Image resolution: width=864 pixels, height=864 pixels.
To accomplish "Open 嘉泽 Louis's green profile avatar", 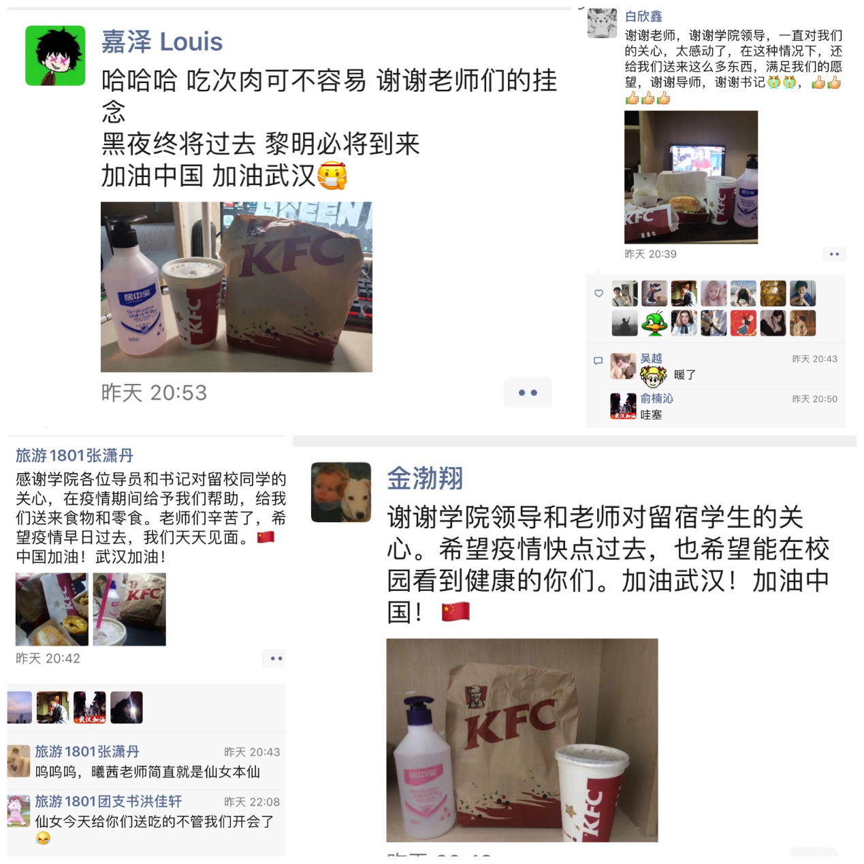I will (55, 56).
